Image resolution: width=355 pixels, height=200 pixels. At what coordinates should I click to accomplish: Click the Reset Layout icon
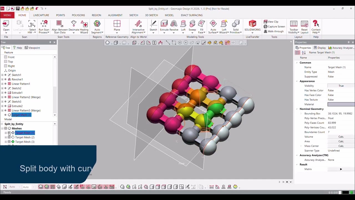[x=304, y=27]
